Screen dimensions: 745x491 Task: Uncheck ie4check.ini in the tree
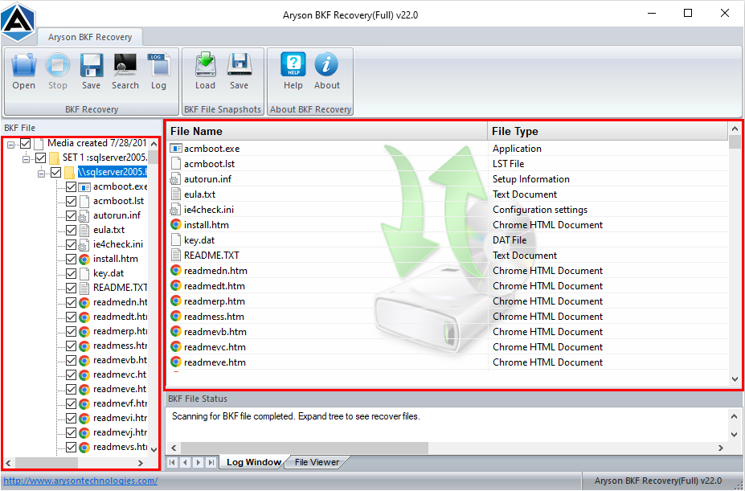click(x=72, y=244)
